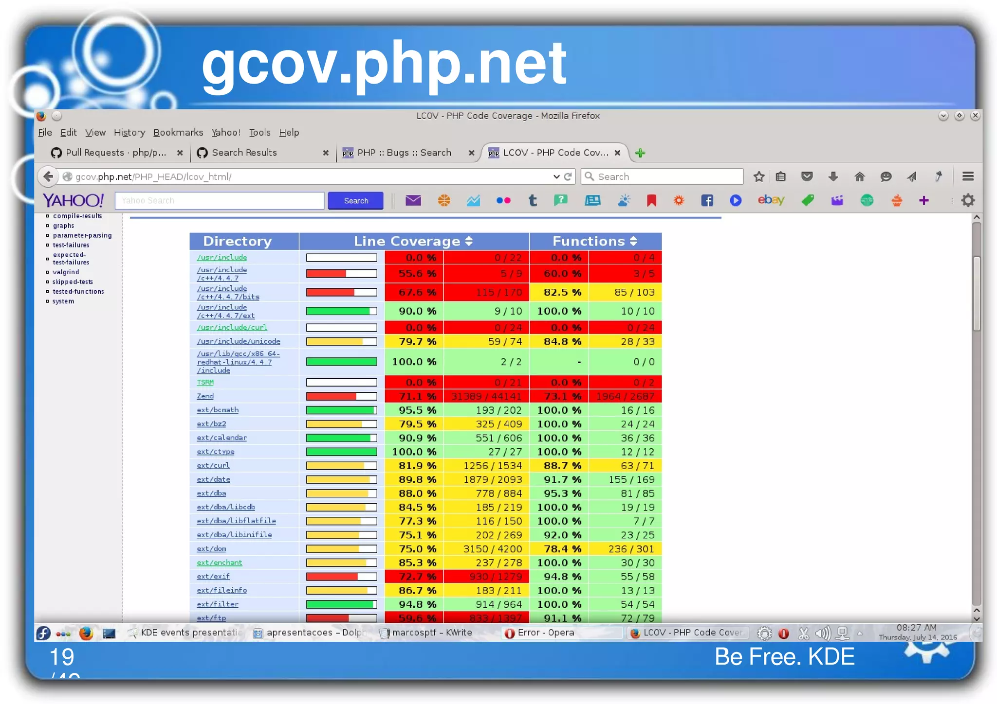Add a Yahoo toolbar app with plus icon
Screen dimensions: 997x704
(923, 200)
